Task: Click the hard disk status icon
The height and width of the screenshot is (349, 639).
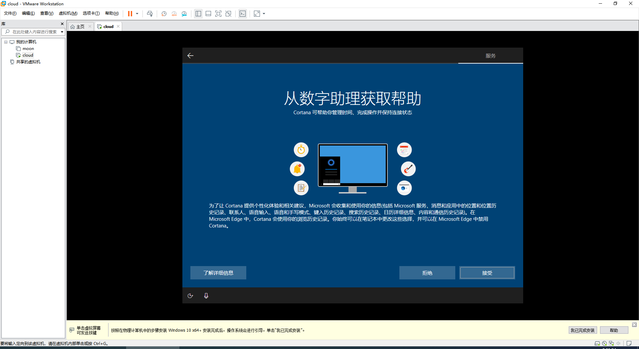Action: click(597, 343)
